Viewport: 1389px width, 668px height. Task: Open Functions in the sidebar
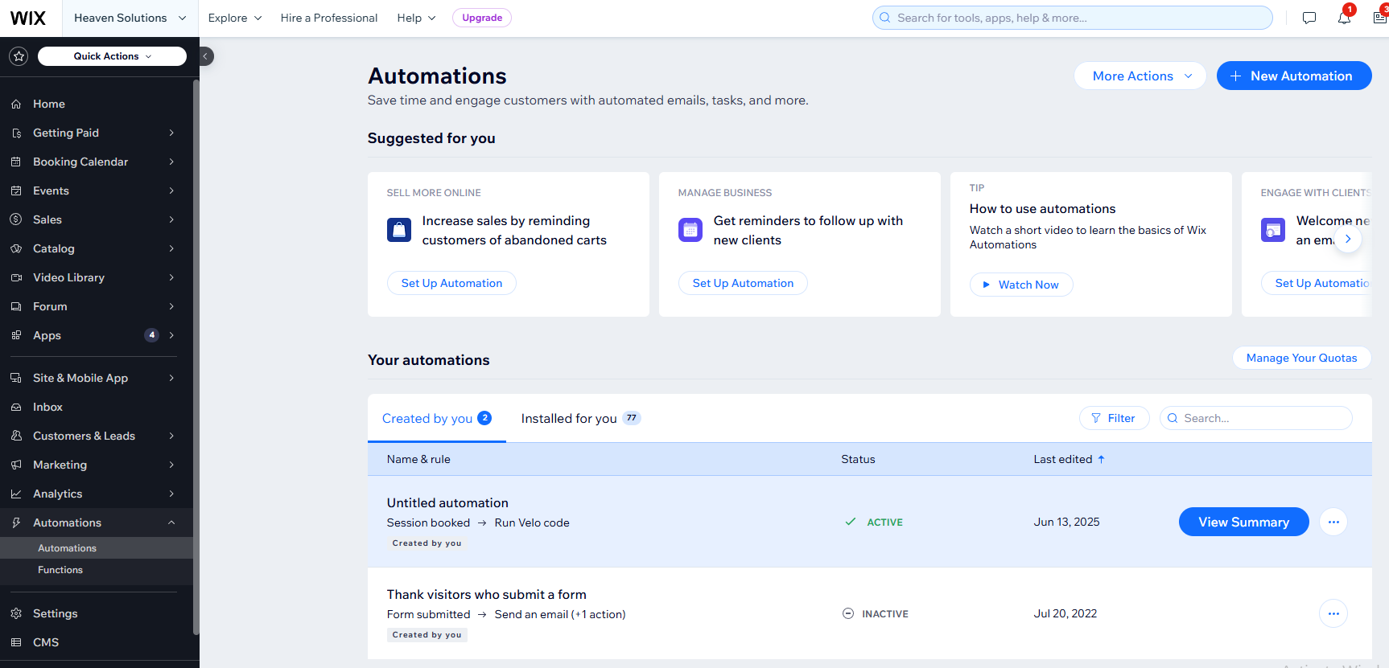click(60, 570)
